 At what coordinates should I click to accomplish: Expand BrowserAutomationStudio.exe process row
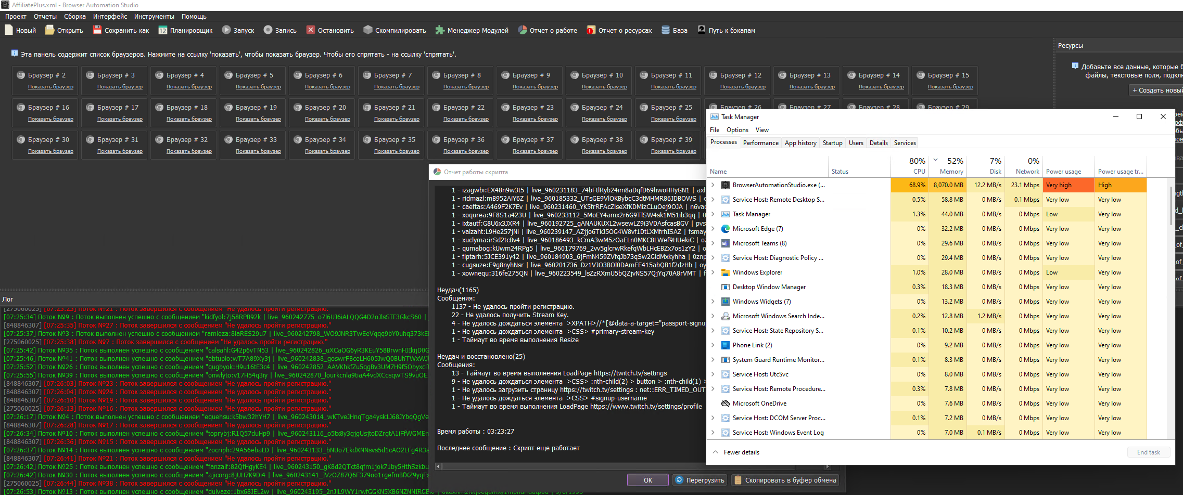(713, 185)
